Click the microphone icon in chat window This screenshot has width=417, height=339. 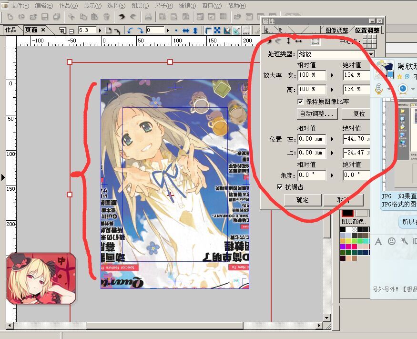click(x=379, y=89)
